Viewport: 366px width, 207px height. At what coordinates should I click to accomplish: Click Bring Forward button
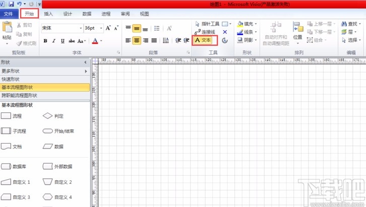[x=321, y=24]
